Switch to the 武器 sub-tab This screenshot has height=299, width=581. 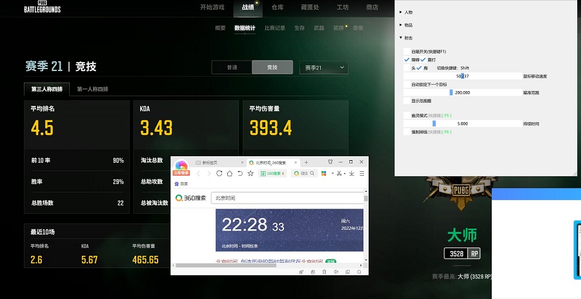(319, 28)
